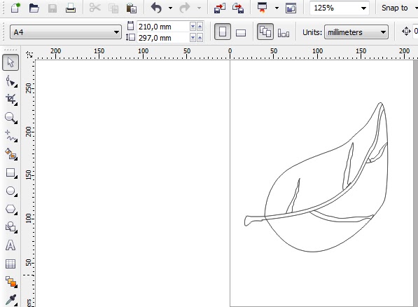The image size is (418, 307).
Task: Click the page width field 210,0 mm
Action: click(163, 27)
